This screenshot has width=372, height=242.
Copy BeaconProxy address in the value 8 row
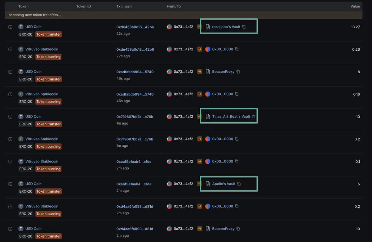238,72
